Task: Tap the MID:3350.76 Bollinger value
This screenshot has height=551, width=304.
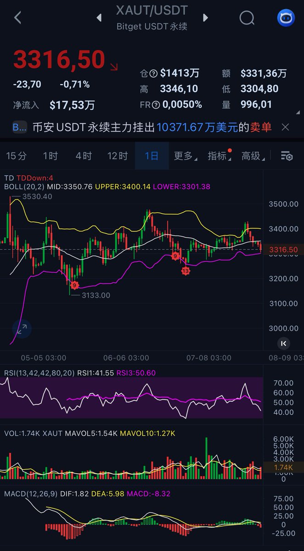Action: point(70,186)
